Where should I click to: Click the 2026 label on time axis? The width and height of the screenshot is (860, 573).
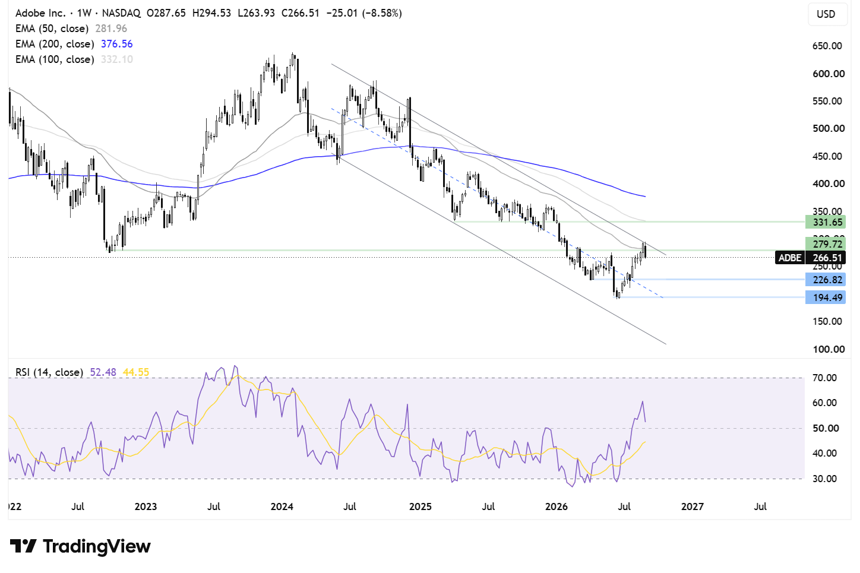(x=557, y=506)
